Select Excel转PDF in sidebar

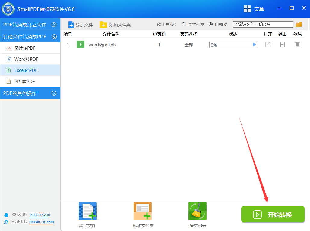pos(30,70)
